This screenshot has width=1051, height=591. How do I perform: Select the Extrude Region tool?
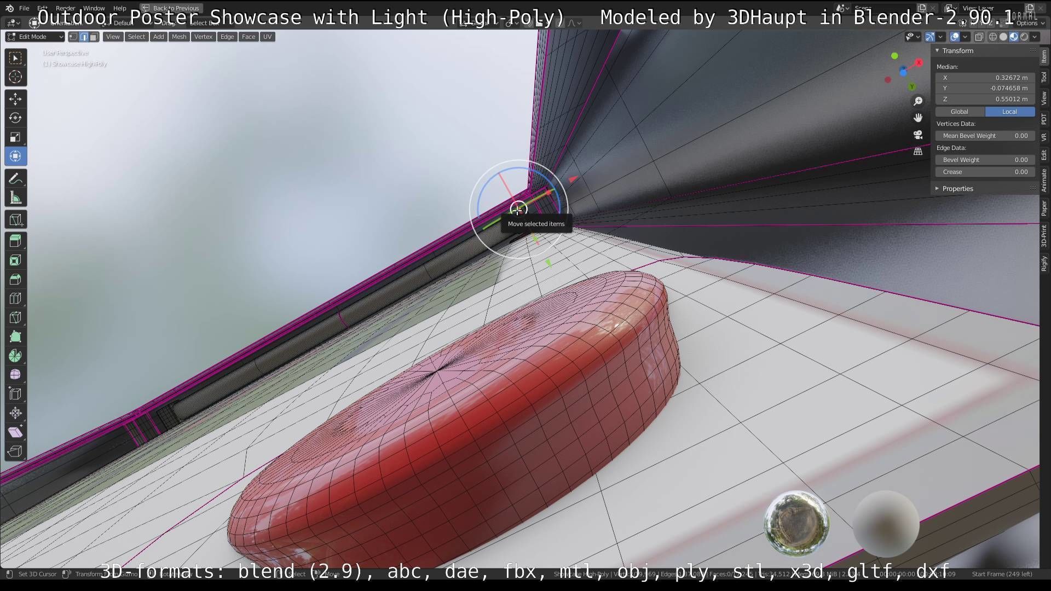coord(15,241)
